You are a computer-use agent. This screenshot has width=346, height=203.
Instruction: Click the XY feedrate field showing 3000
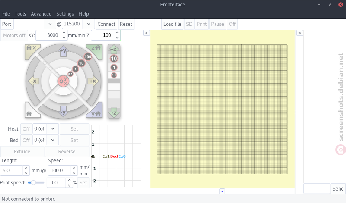48,35
